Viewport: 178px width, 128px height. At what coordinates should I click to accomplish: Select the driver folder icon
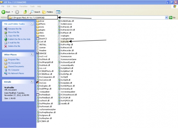coord(38,21)
